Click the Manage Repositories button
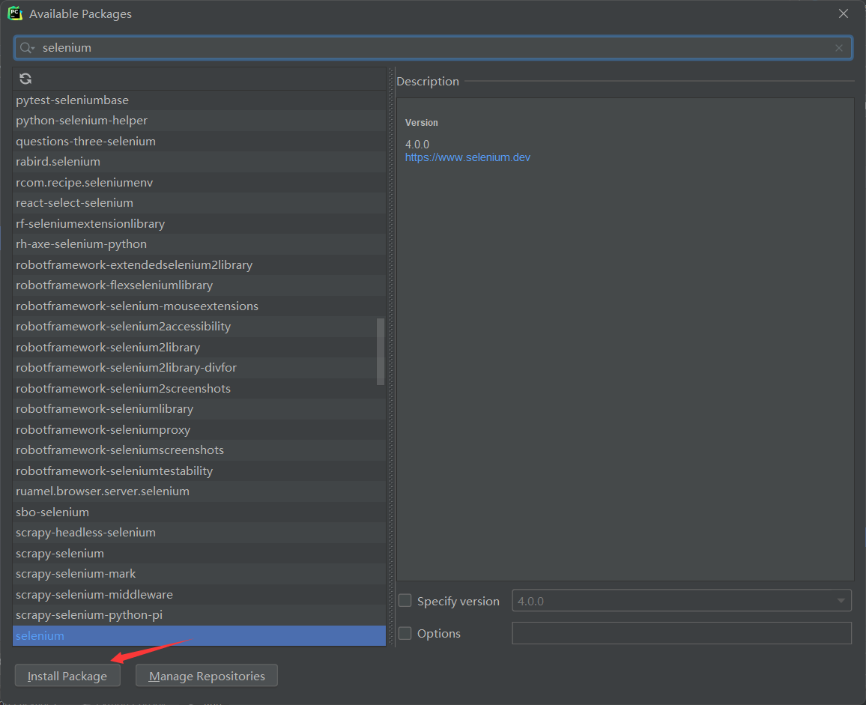The image size is (866, 705). 207,676
